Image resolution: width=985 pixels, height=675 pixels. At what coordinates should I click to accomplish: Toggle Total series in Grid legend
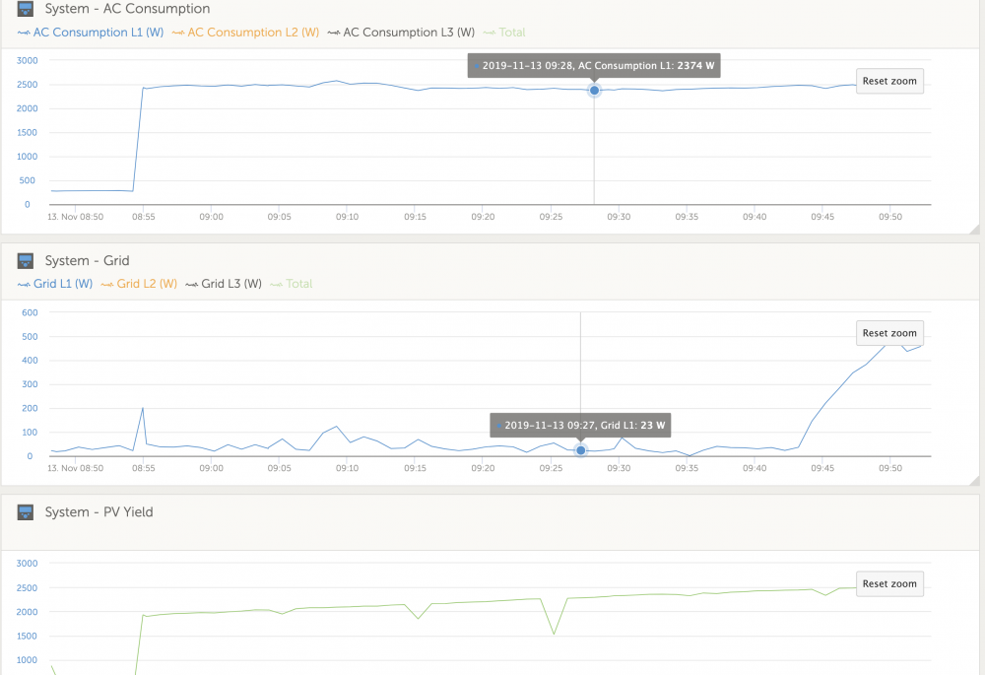coord(292,284)
